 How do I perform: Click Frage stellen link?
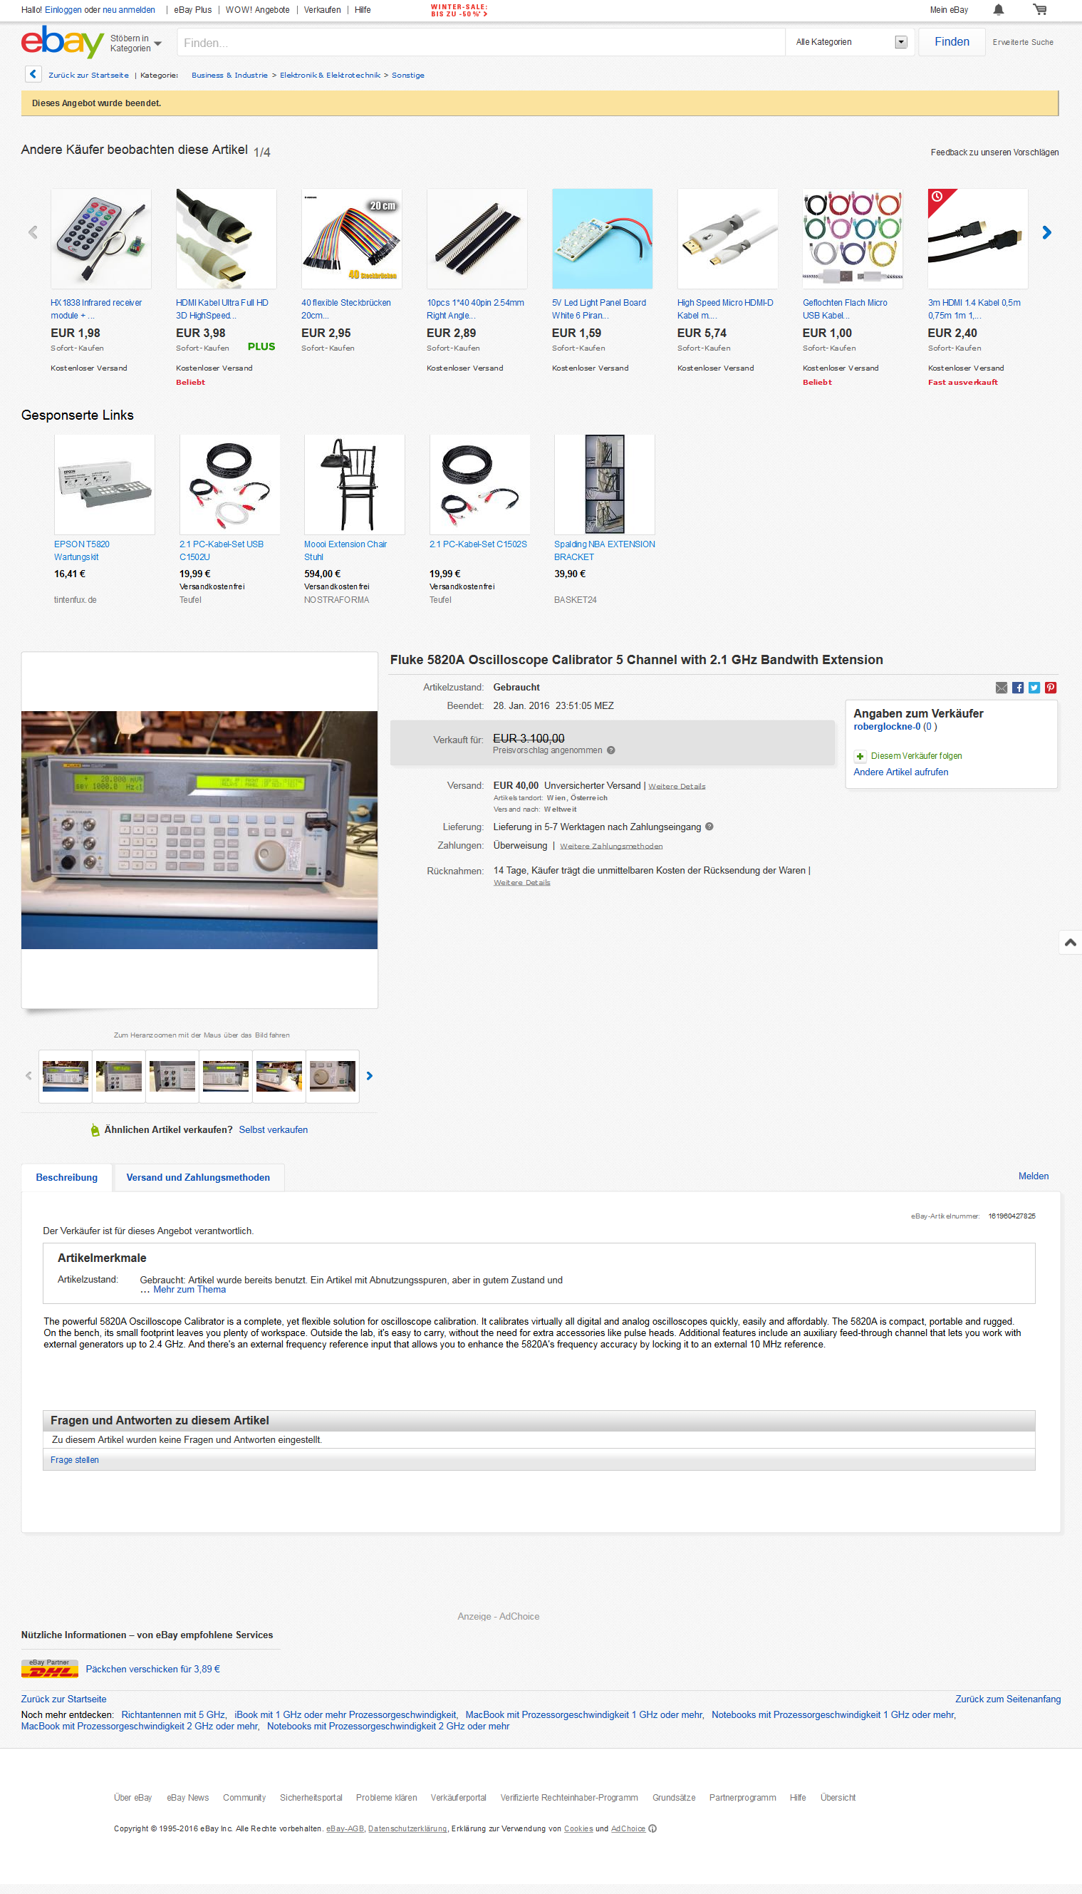tap(74, 1460)
